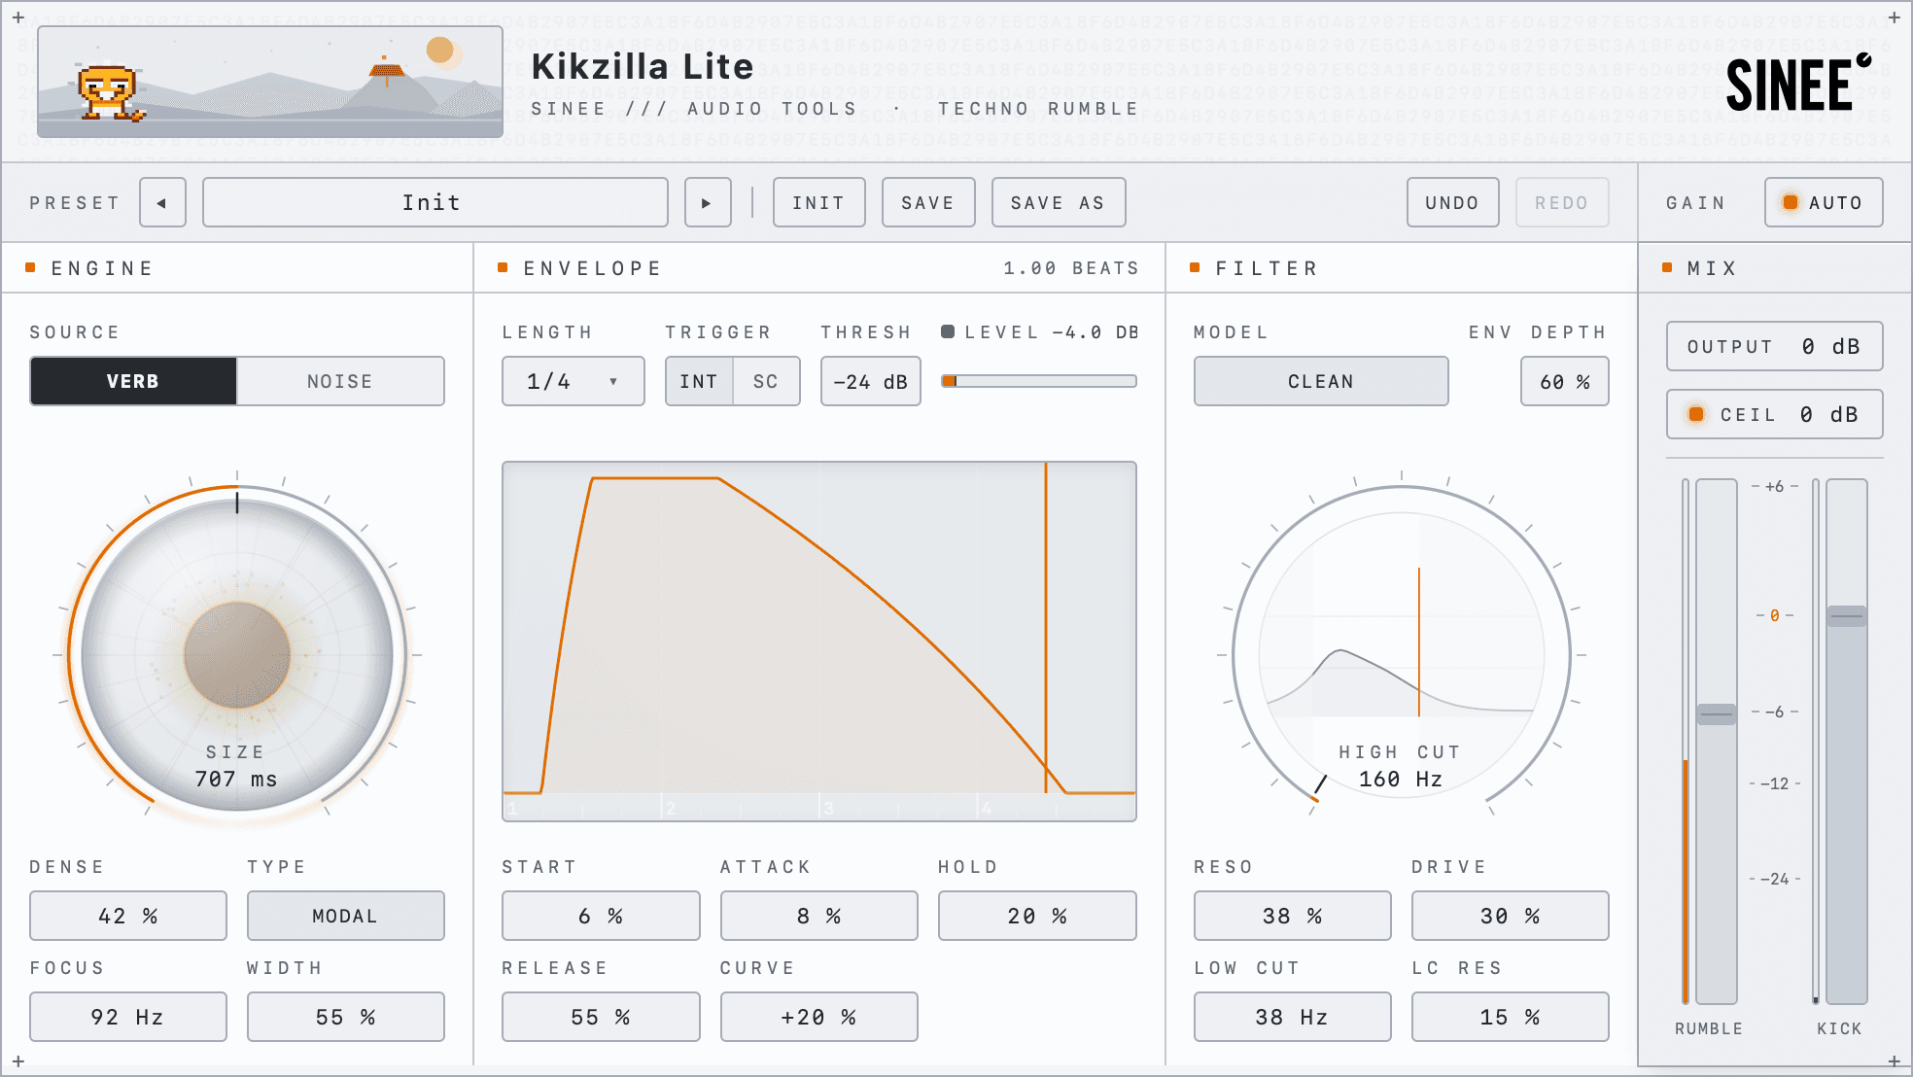
Task: Click the UNDO button
Action: pos(1453,203)
